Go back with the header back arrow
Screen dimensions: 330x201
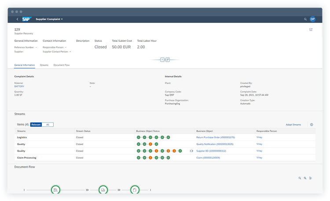[17, 19]
